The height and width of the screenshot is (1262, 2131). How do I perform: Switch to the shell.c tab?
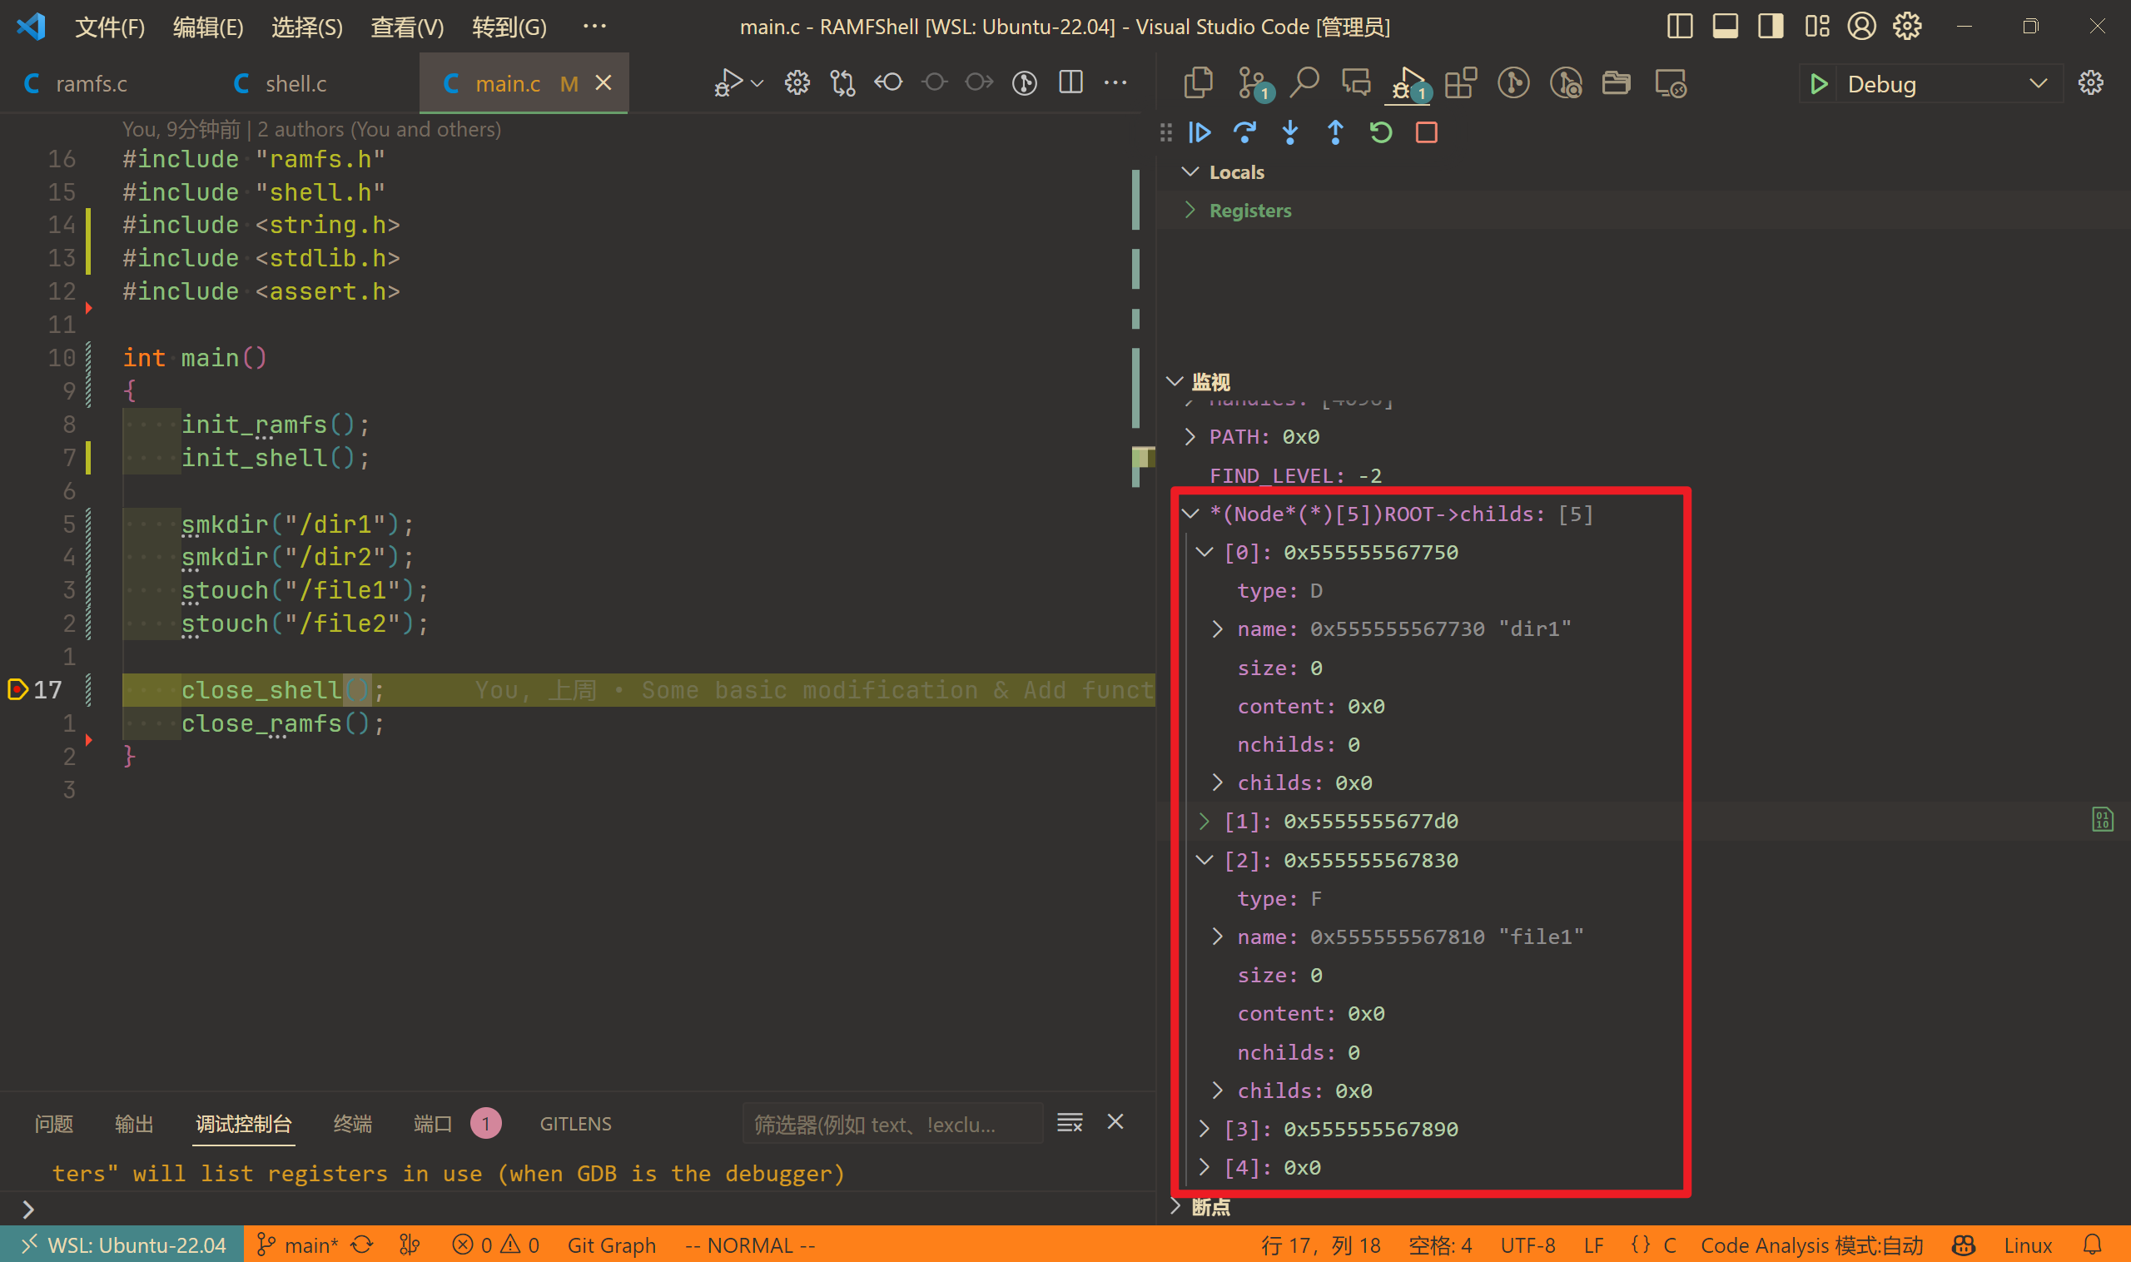294,83
